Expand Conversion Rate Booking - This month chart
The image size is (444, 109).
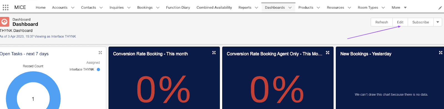click(x=214, y=53)
